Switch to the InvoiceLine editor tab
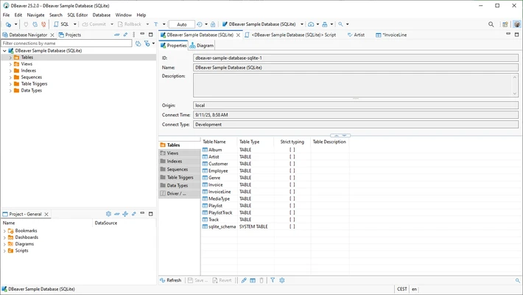Screen dimensions: 523x295 click(391, 35)
